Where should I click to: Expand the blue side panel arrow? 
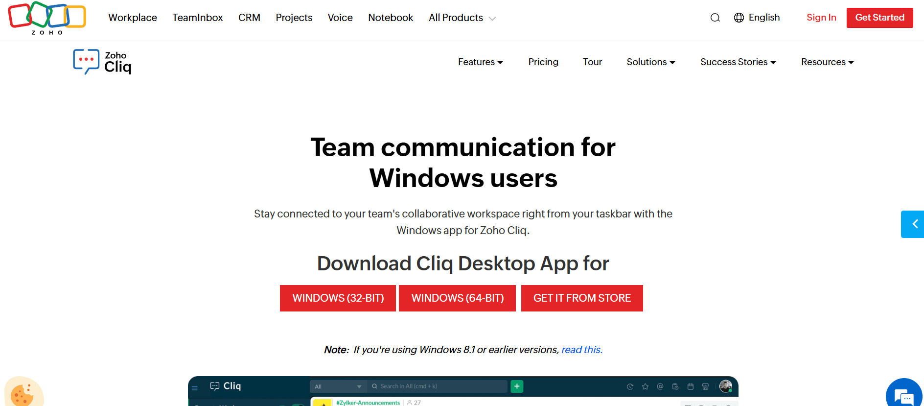click(913, 224)
